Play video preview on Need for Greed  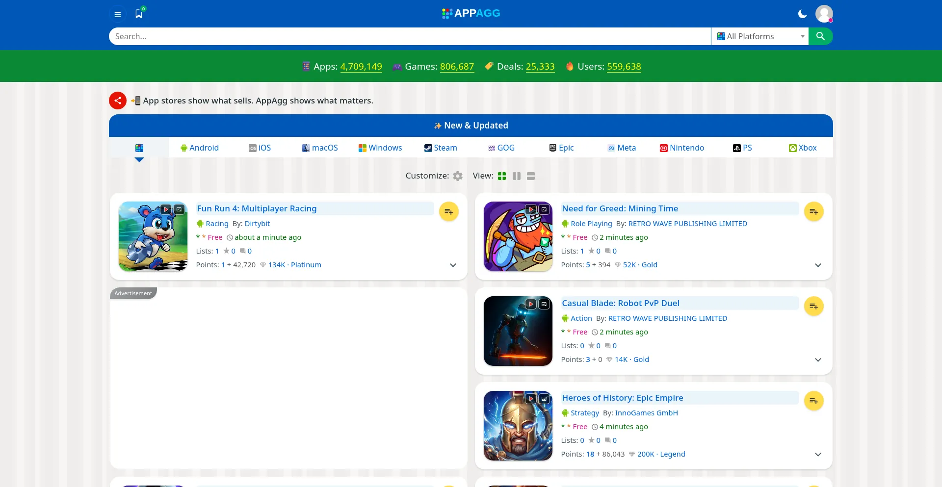pyautogui.click(x=531, y=209)
